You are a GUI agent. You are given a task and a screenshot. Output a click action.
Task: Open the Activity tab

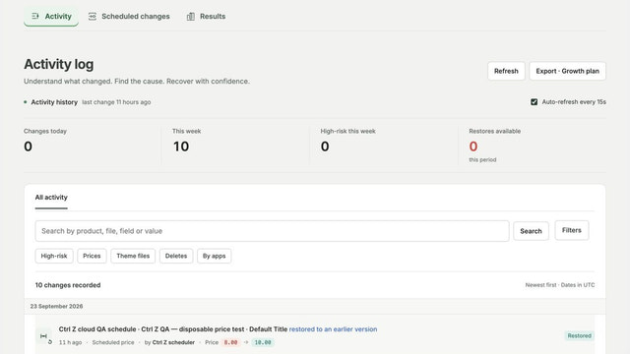tap(51, 17)
